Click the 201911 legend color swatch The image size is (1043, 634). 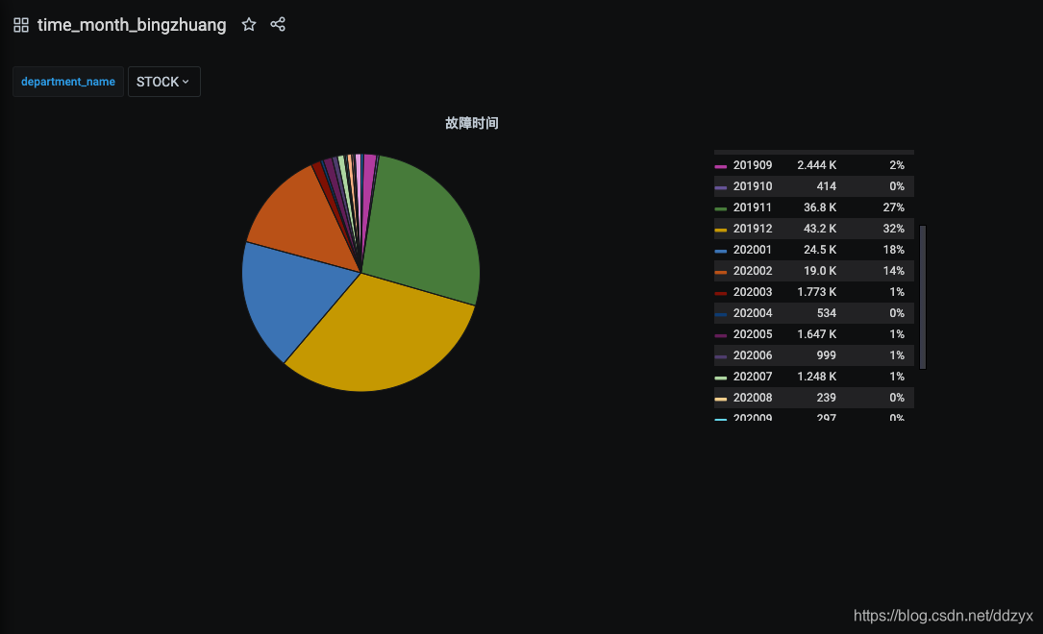pyautogui.click(x=720, y=208)
